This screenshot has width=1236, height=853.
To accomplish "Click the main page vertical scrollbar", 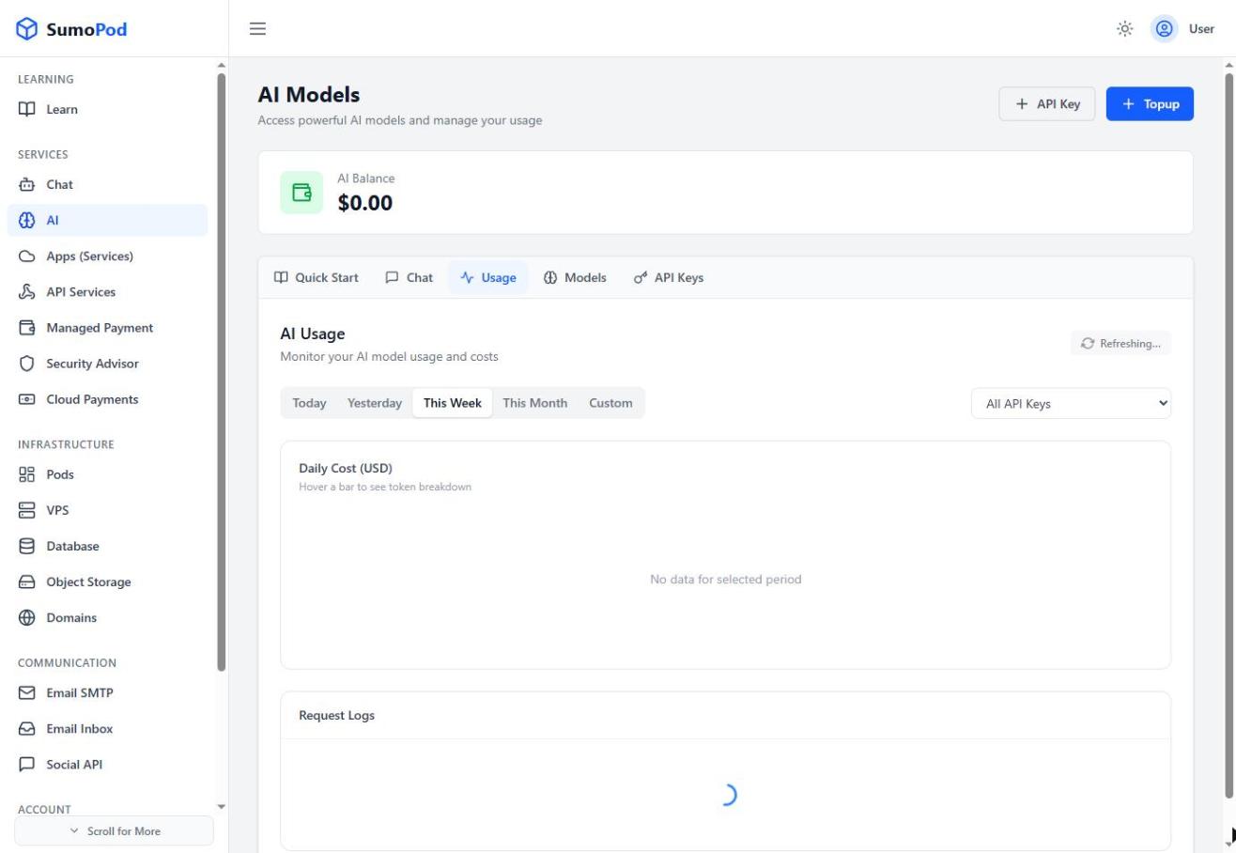I will [x=1229, y=437].
